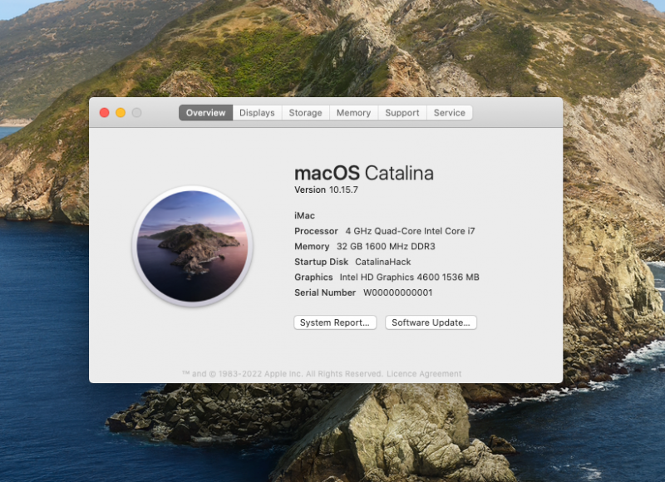
Task: Minimize window with the yellow button
Action: tap(121, 113)
